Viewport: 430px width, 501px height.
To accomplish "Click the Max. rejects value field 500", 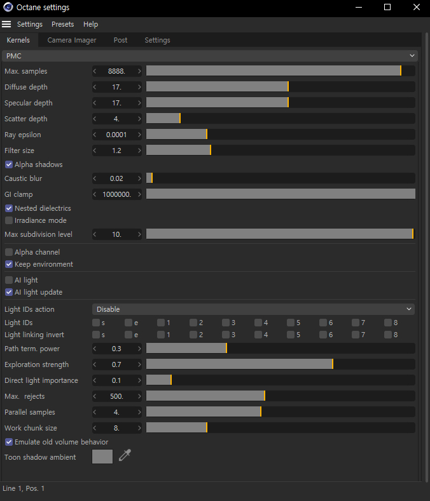I will coord(117,396).
